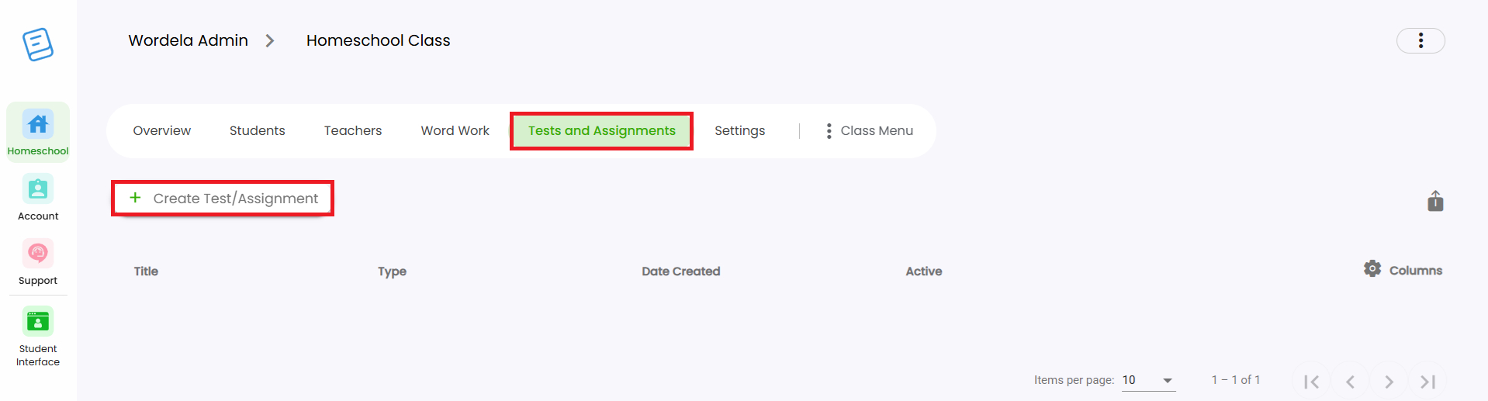The image size is (1488, 401).
Task: Go to the next page arrow
Action: [1389, 382]
